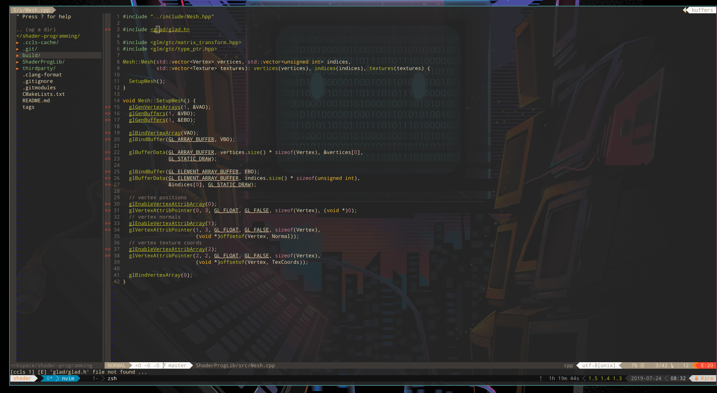Go up a directory in file tree
Viewport: 717px width, 393px height.
pos(36,30)
